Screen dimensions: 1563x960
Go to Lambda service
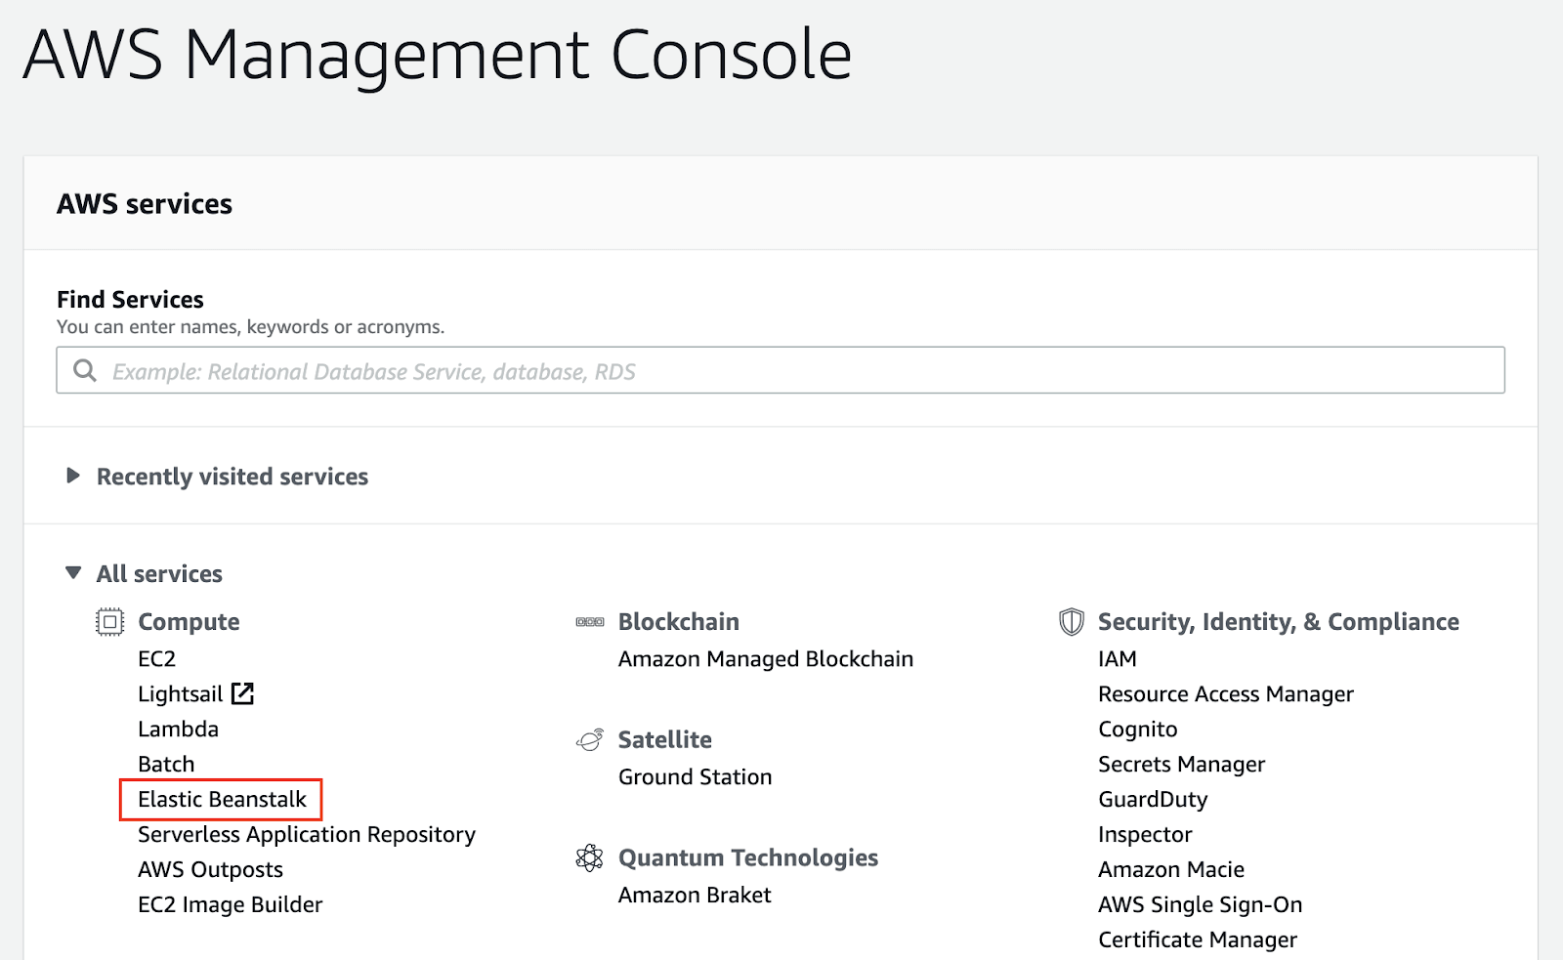click(178, 730)
